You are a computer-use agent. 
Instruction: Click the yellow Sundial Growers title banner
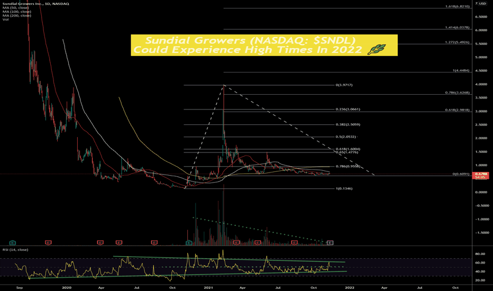(x=264, y=46)
